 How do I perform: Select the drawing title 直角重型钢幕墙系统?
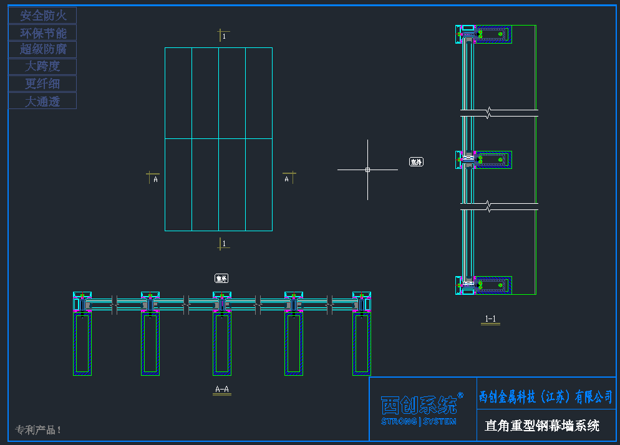pos(542,426)
